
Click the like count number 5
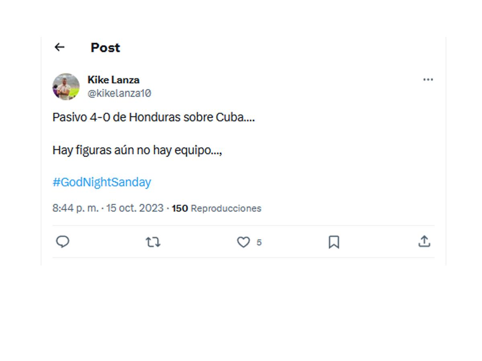[260, 242]
